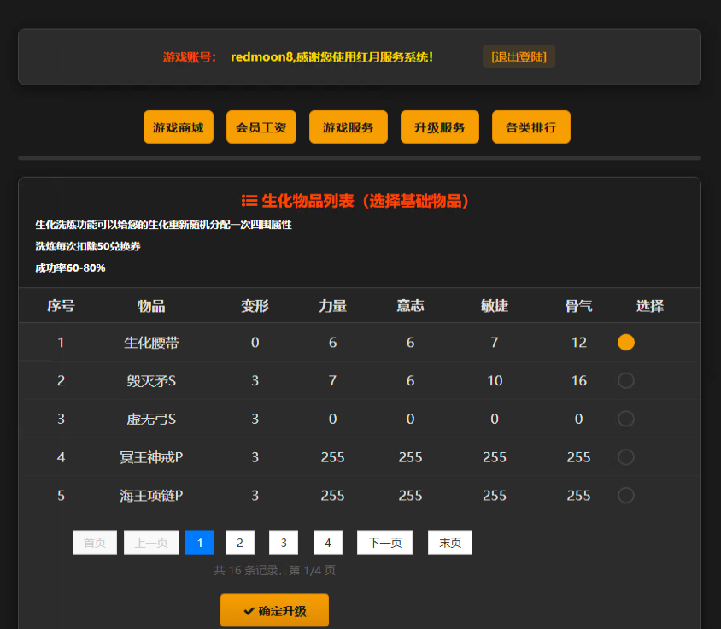721x629 pixels.
Task: Open the 会员工资 member salary page
Action: [x=261, y=127]
